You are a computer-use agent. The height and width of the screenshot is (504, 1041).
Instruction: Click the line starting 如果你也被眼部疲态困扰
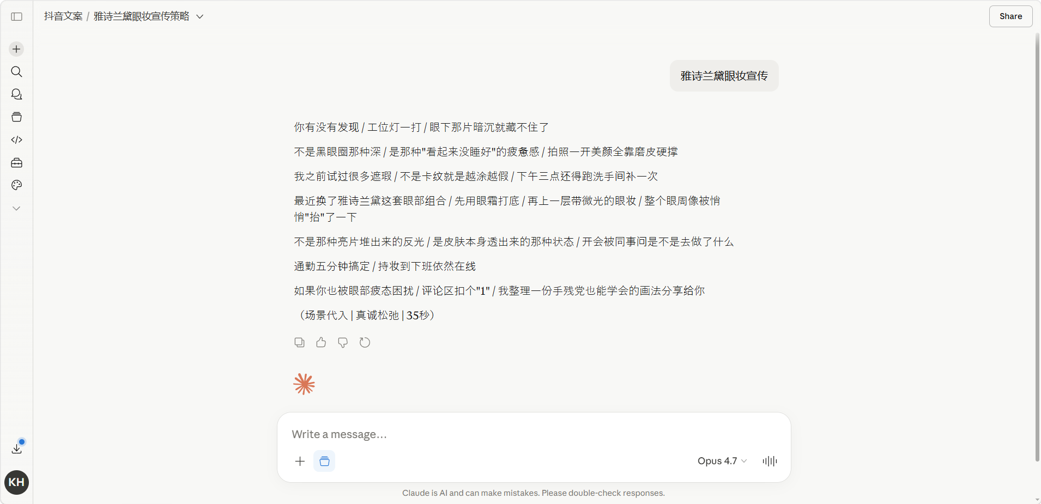(499, 291)
